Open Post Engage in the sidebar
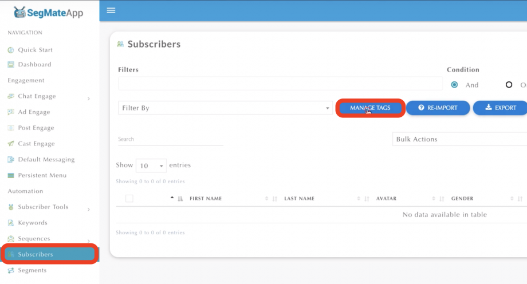The height and width of the screenshot is (284, 527). tap(36, 128)
